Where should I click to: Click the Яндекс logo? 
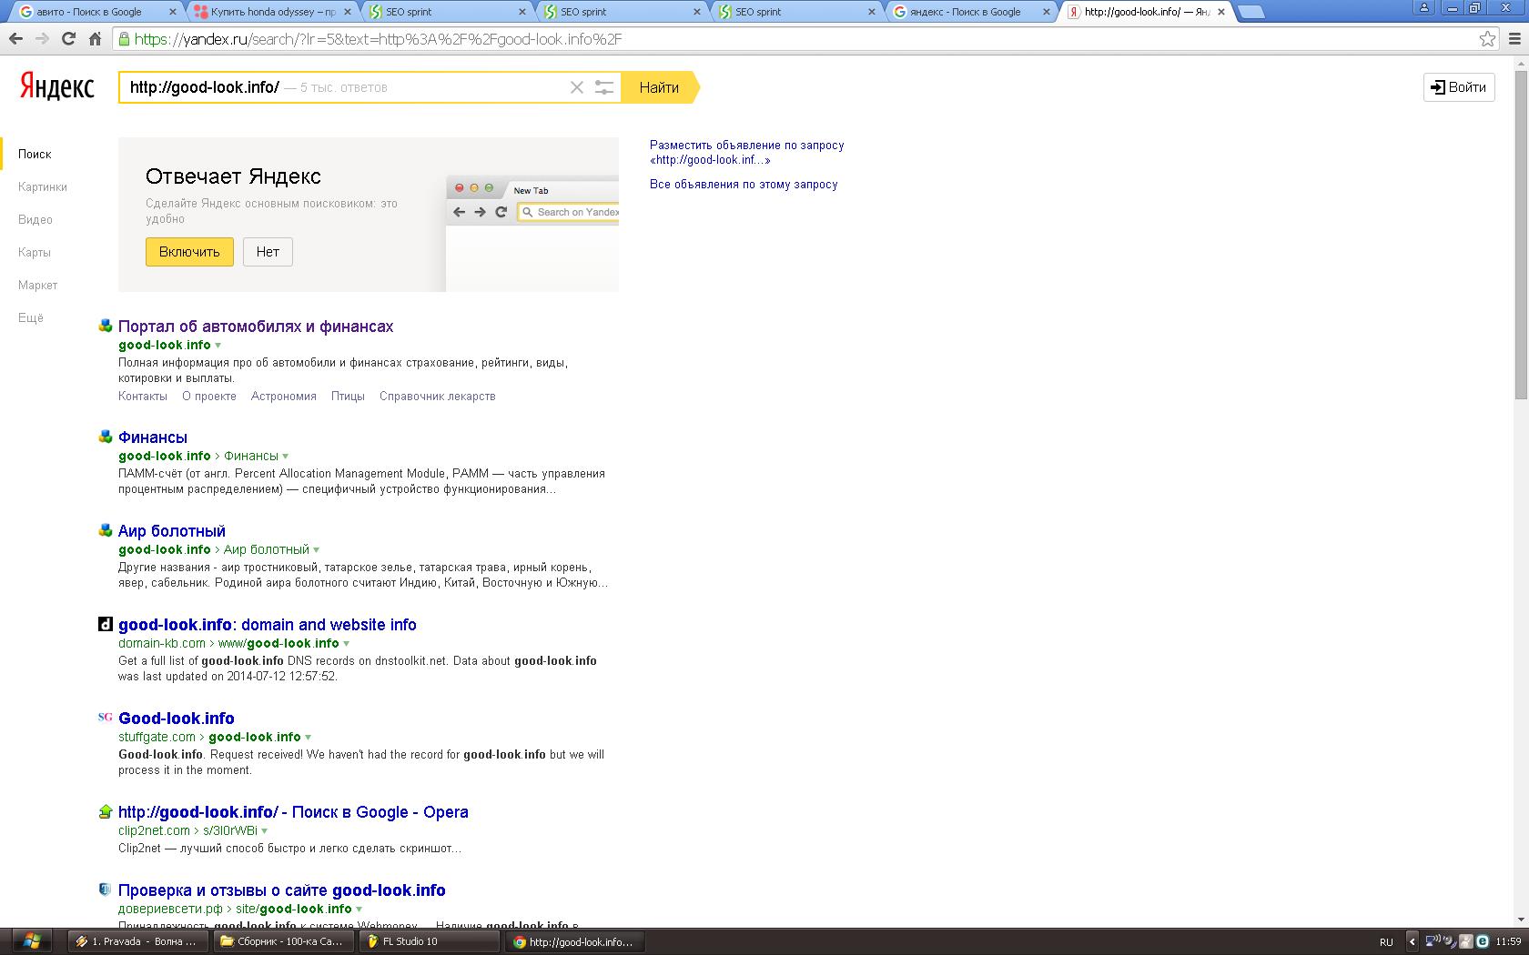point(57,86)
